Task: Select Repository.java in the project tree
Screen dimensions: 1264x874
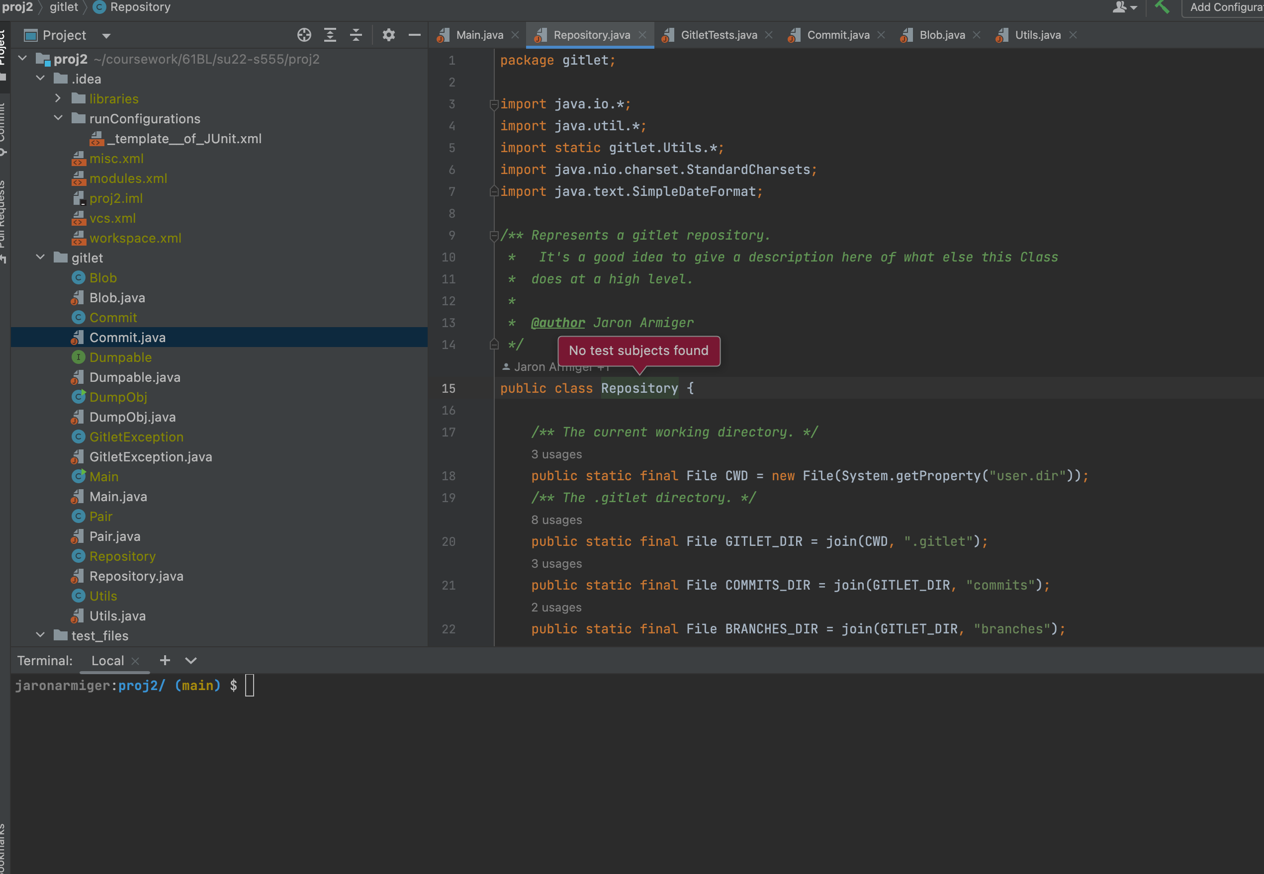Action: [x=136, y=576]
